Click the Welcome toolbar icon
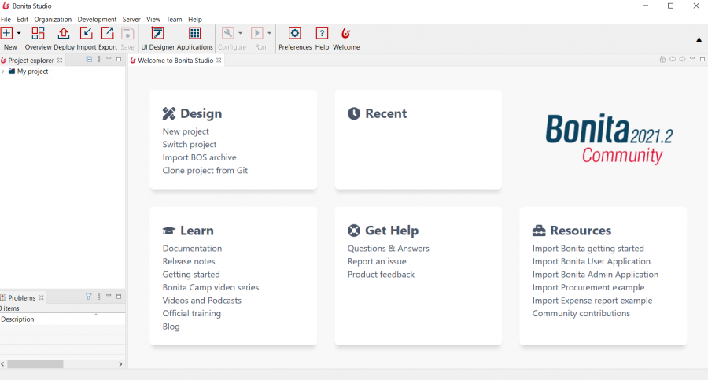The image size is (708, 380). 346,33
